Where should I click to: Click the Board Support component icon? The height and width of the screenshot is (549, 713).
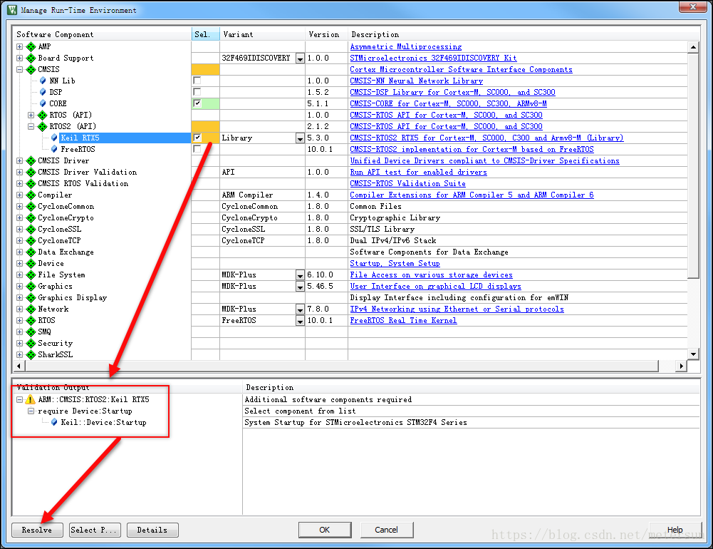pos(31,58)
